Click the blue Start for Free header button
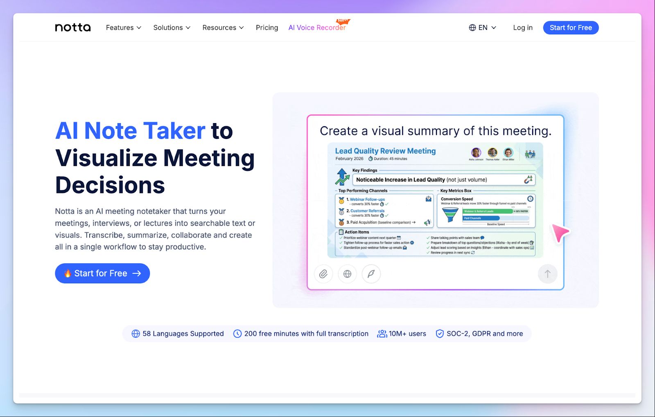Viewport: 655px width, 417px height. point(571,27)
